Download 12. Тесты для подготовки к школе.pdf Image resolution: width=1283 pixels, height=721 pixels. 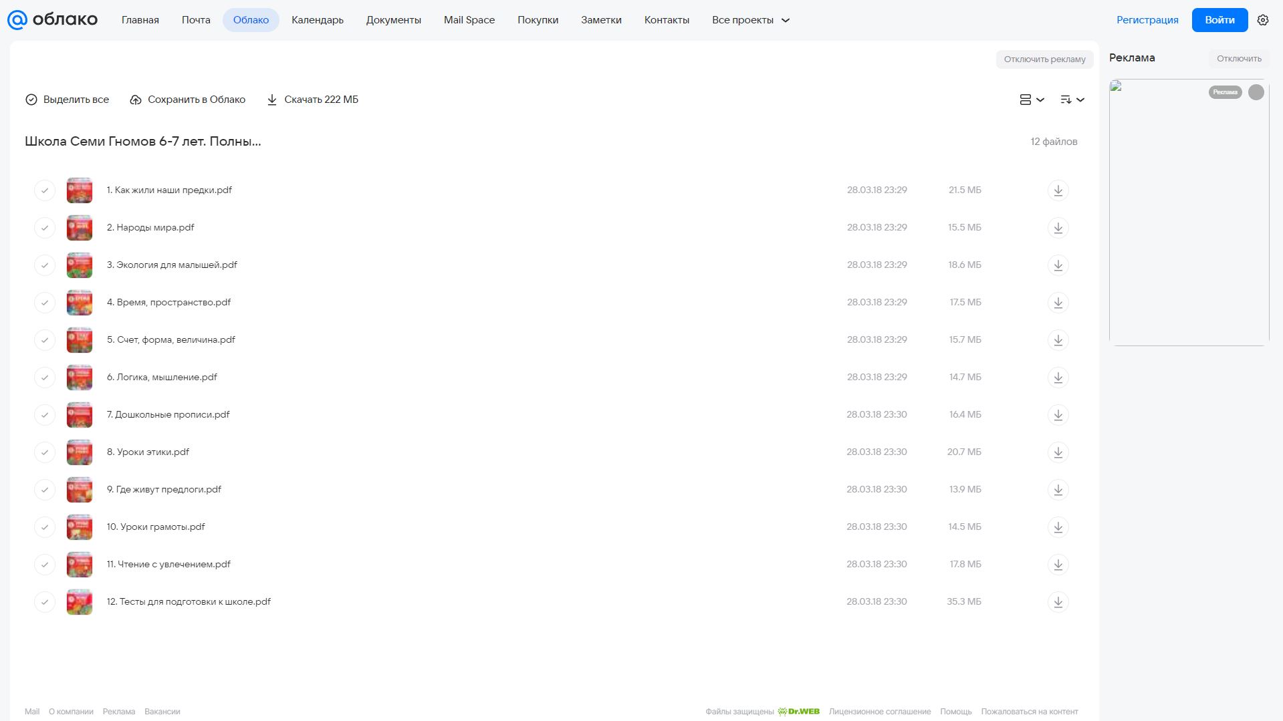[1058, 602]
